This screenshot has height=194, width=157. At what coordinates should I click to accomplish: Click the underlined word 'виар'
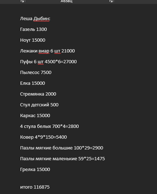coord(44,51)
